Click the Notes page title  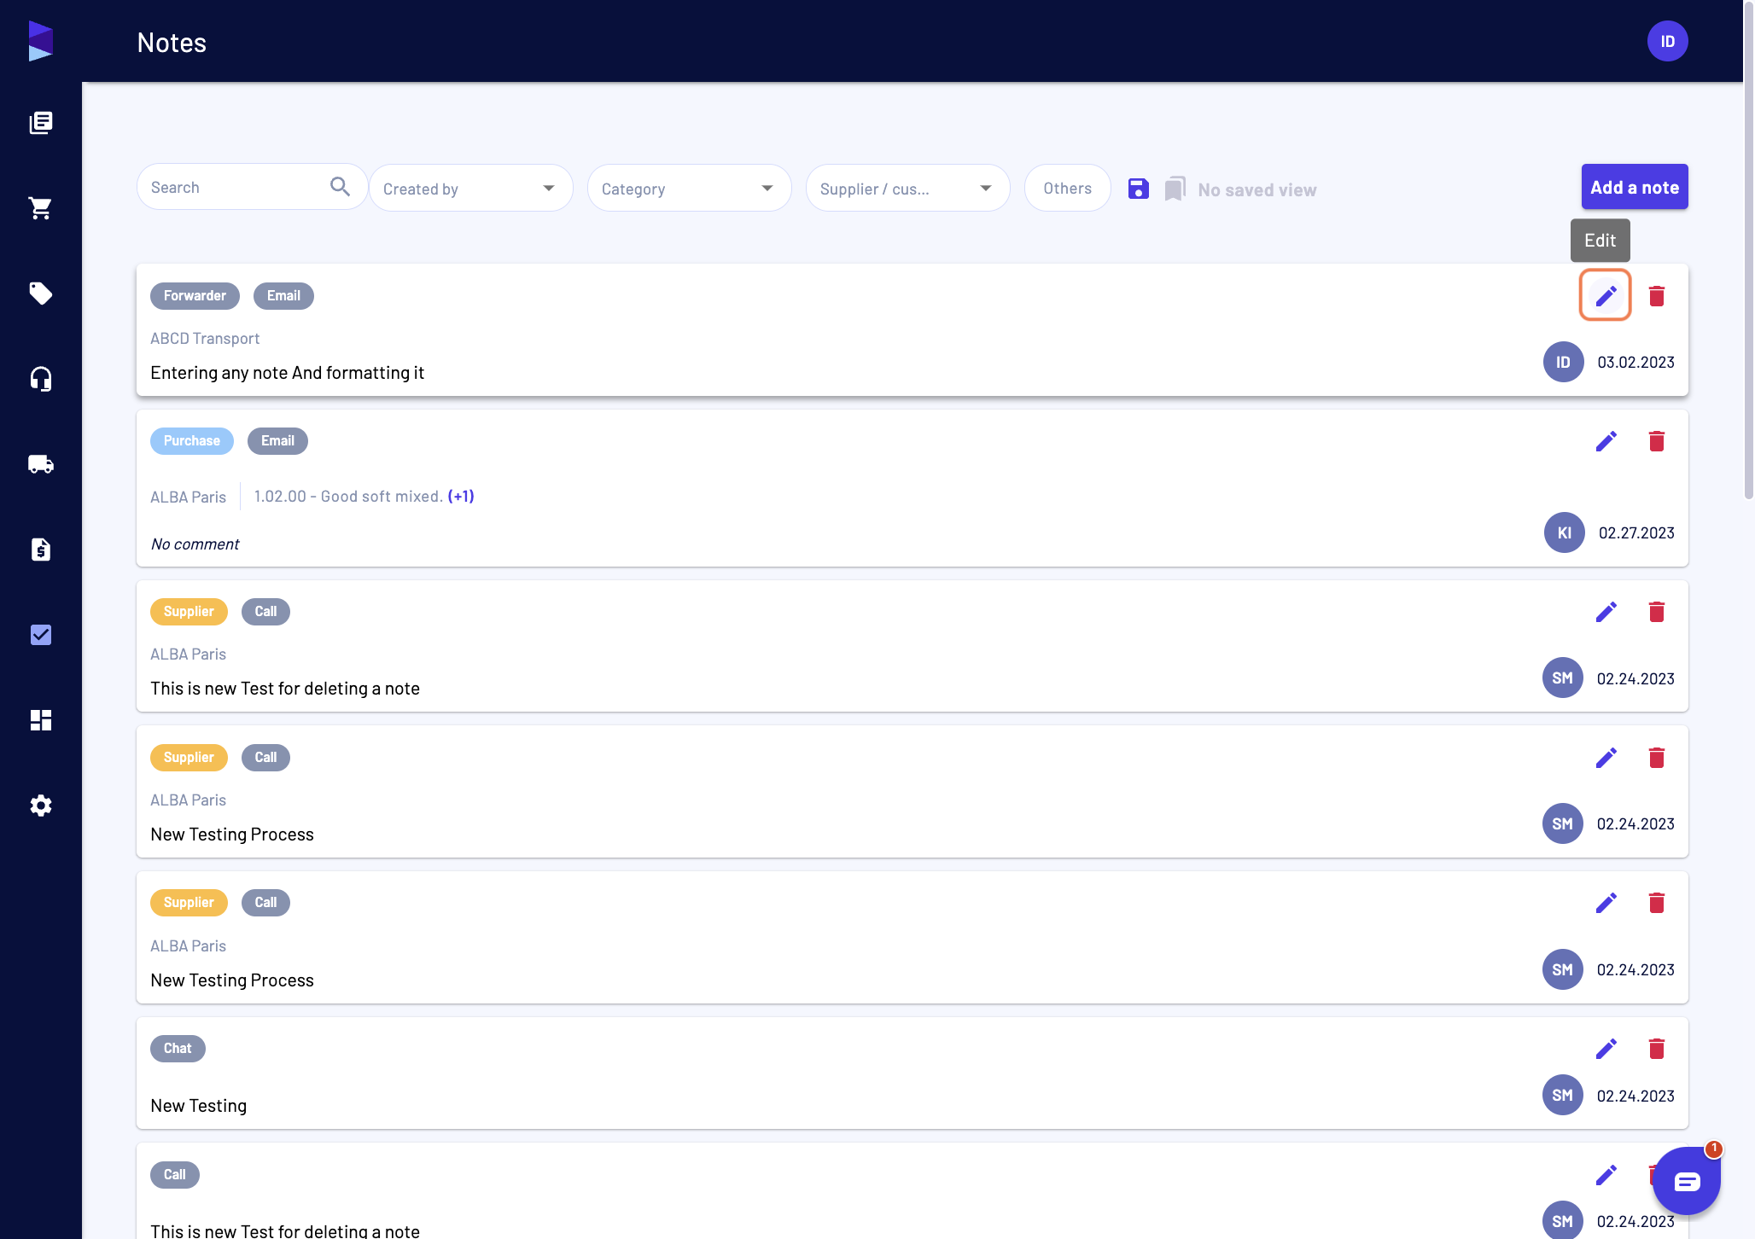coord(172,42)
